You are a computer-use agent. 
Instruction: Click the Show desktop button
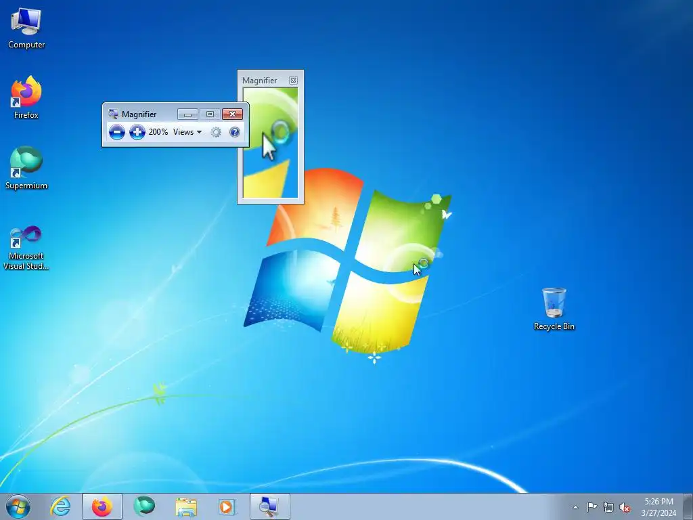coord(688,506)
